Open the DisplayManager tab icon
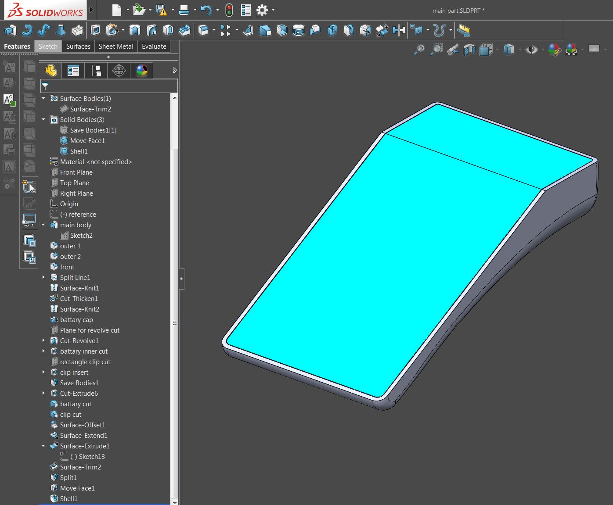Image resolution: width=613 pixels, height=505 pixels. click(x=141, y=70)
